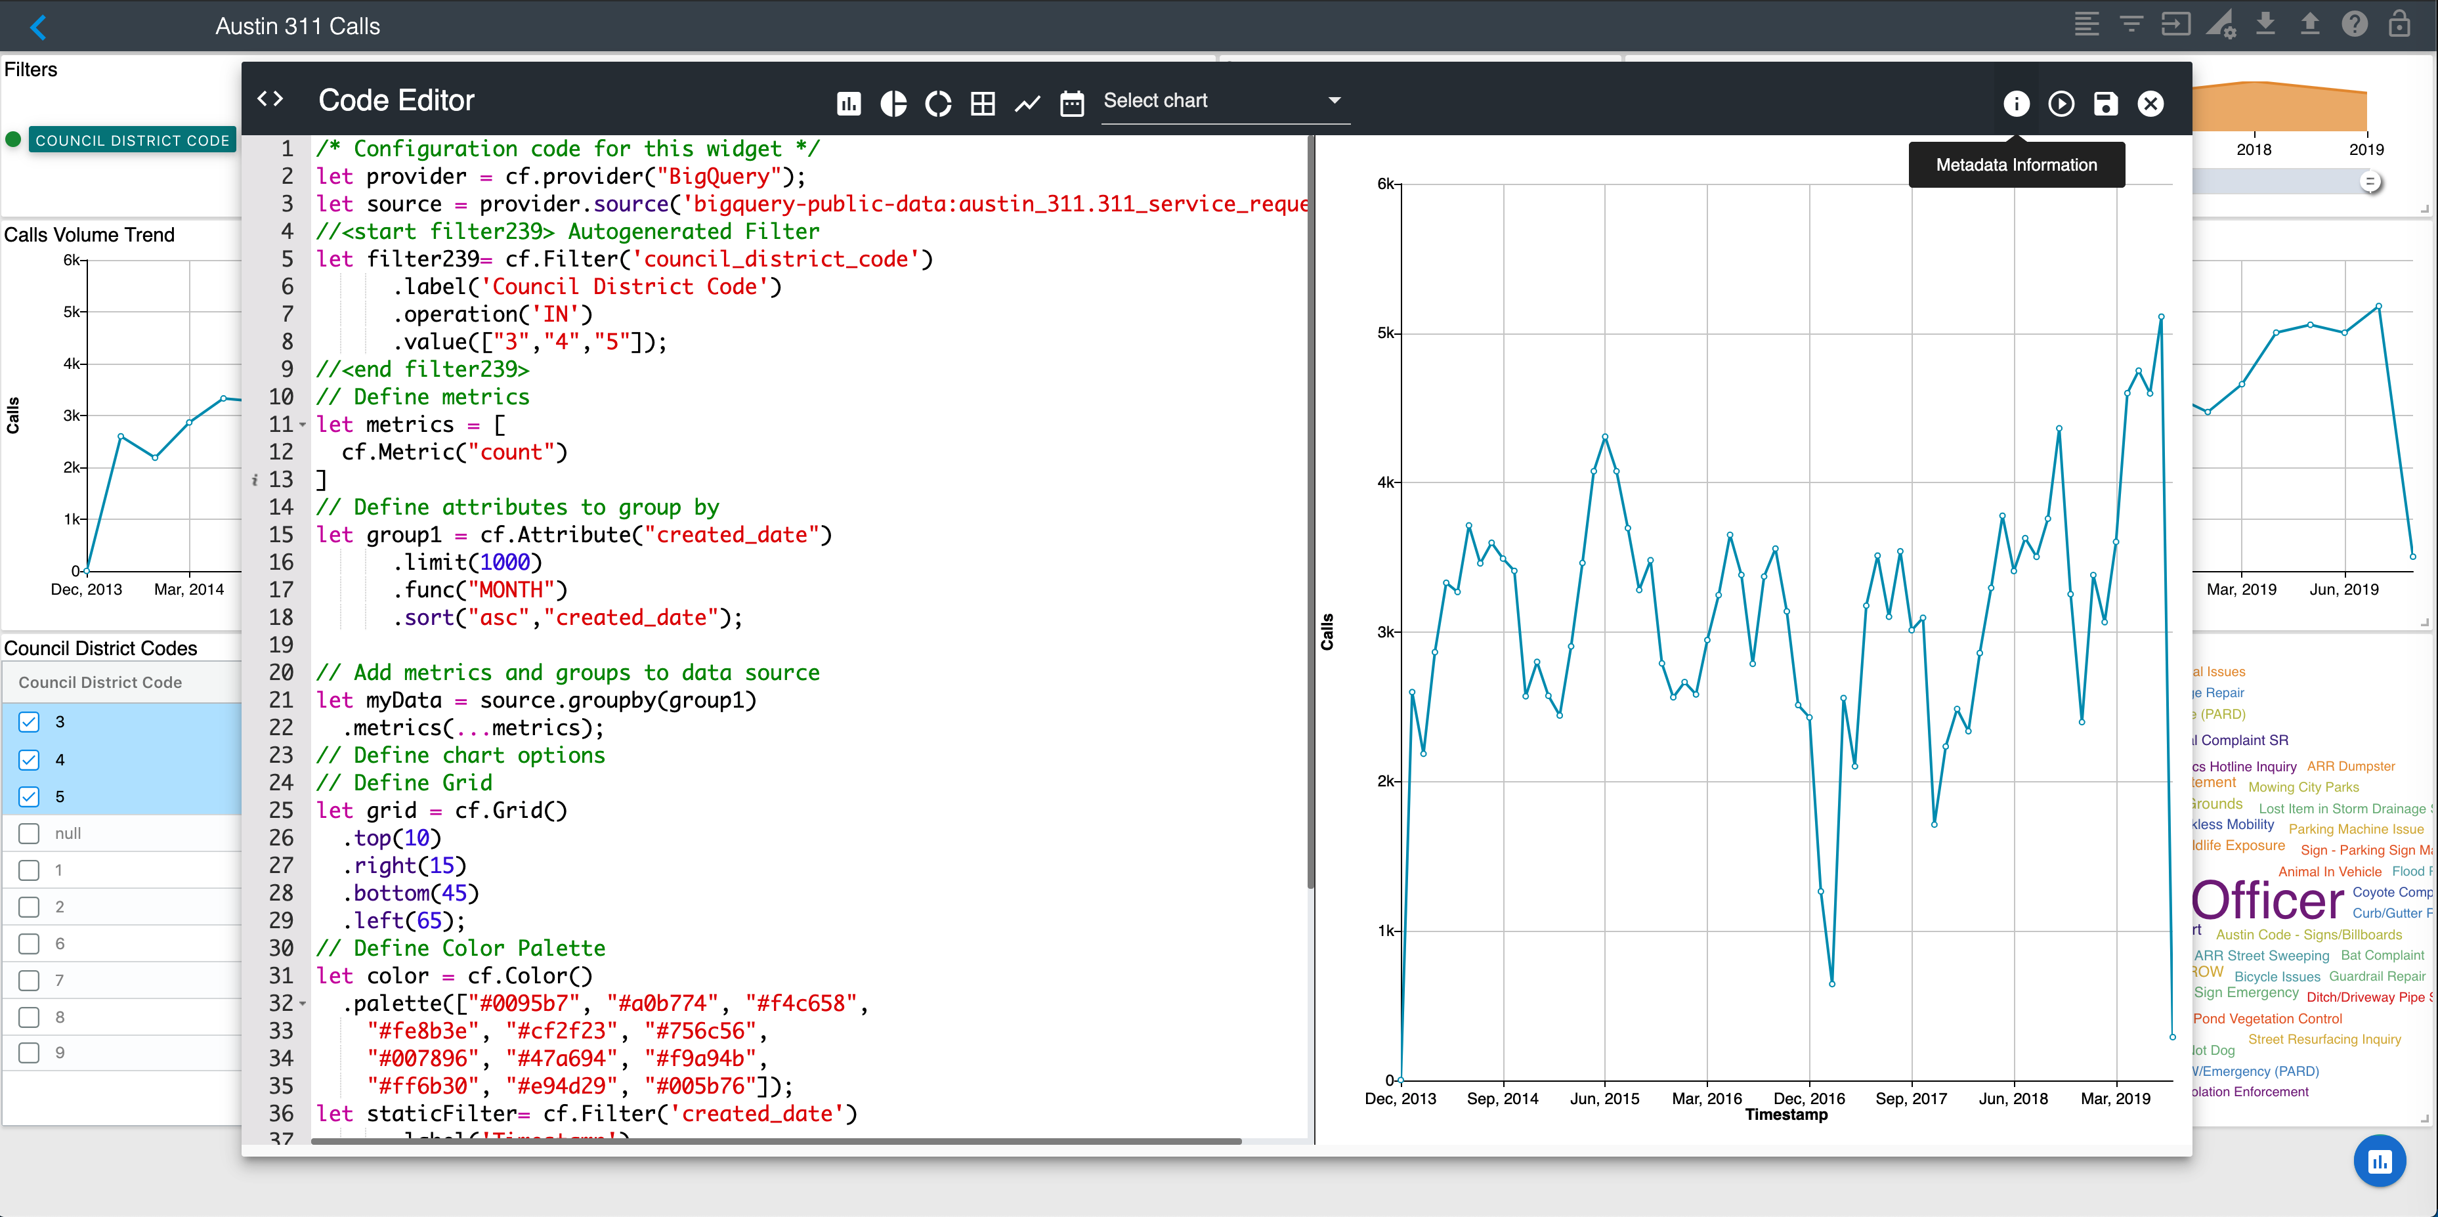Click the Code Editor title text

tap(396, 100)
